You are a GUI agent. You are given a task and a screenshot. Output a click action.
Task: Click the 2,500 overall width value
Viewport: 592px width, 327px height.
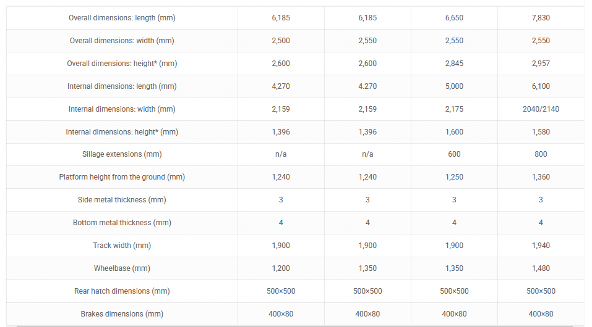click(x=281, y=41)
